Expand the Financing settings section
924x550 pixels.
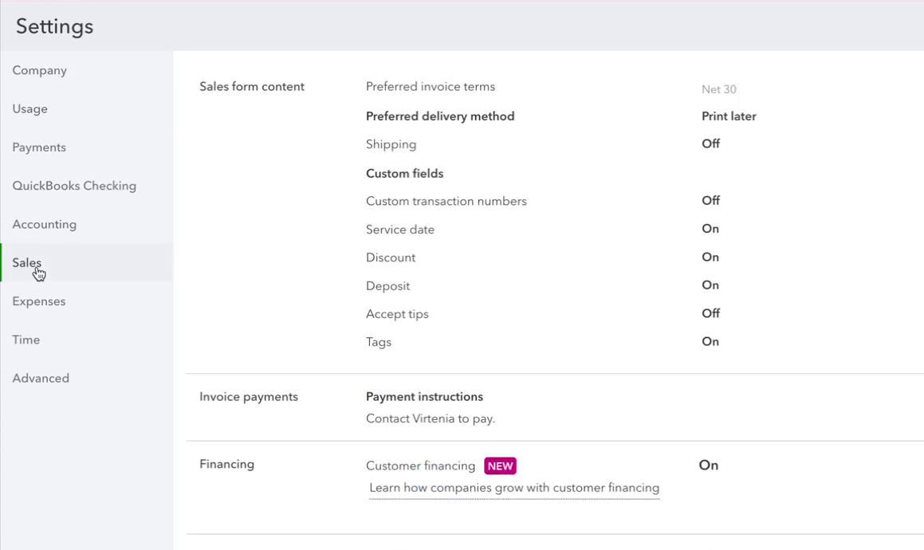click(226, 463)
